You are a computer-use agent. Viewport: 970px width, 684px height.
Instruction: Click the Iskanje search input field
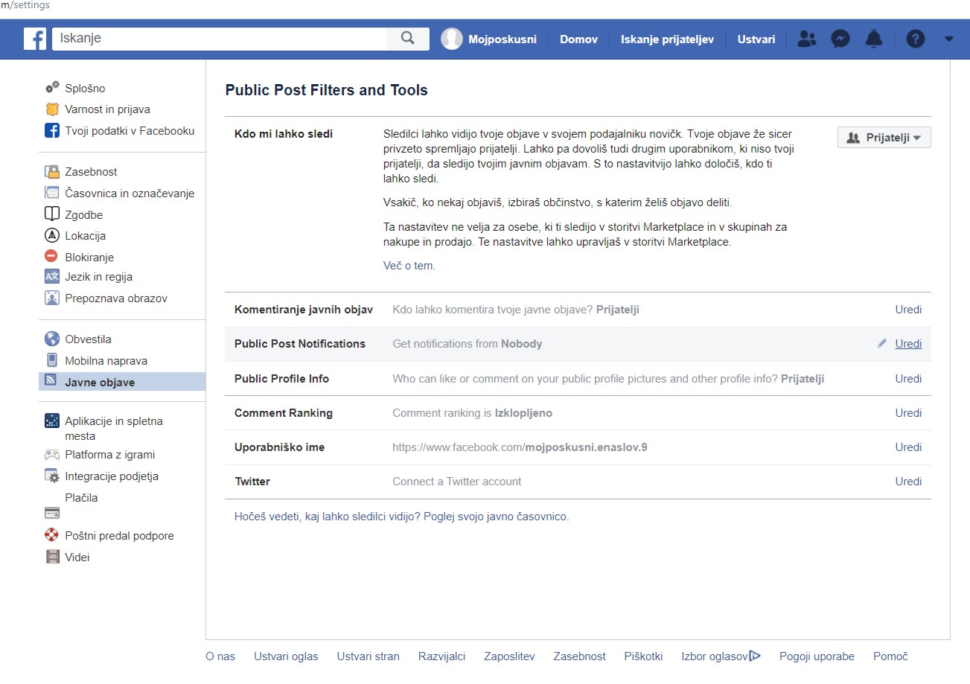[220, 39]
